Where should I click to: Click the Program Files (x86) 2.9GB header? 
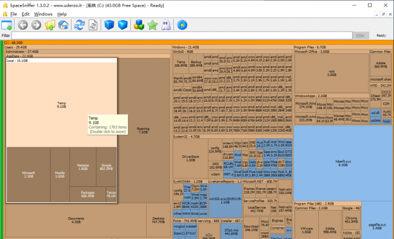327,204
